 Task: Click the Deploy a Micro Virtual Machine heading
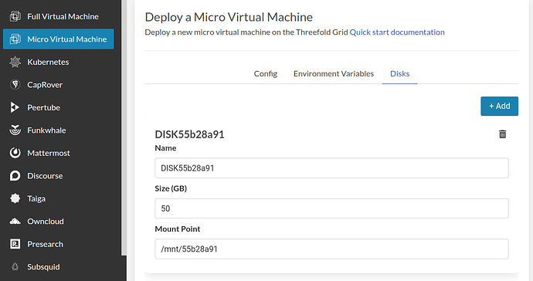pyautogui.click(x=229, y=17)
